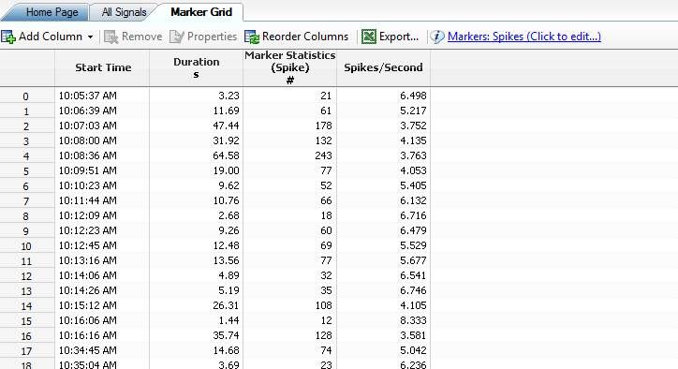Click start time 10:34:45 AM

click(x=88, y=350)
